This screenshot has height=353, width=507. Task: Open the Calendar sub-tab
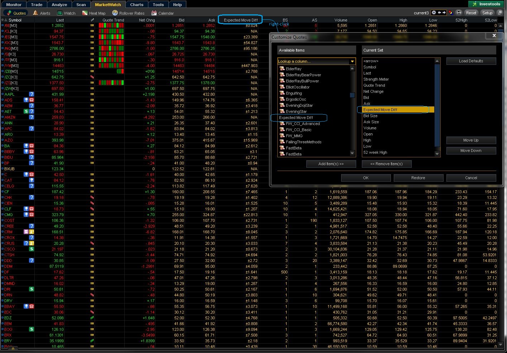click(163, 13)
